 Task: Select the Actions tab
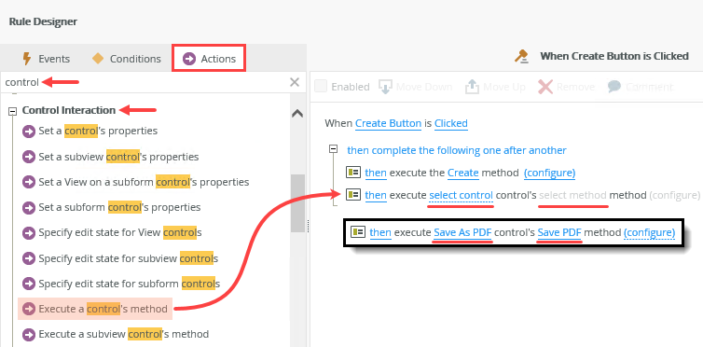209,58
